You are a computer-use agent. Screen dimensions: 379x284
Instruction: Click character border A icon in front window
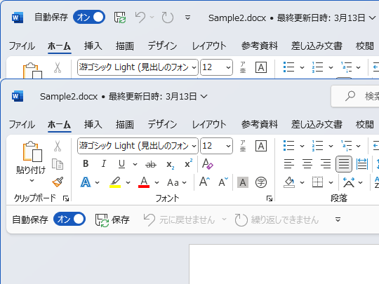261,146
